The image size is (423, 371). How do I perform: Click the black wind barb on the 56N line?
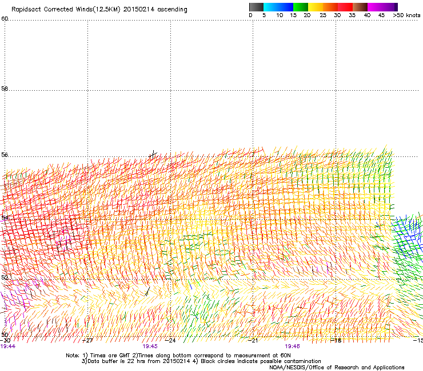click(x=153, y=155)
